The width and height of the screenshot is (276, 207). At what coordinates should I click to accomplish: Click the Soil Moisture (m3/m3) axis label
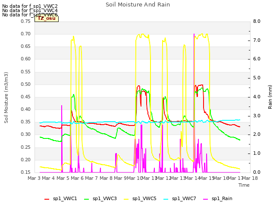6,97
